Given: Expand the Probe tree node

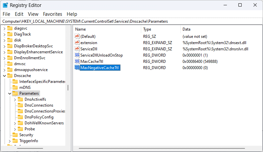Looking at the screenshot, I should pos(15,129).
